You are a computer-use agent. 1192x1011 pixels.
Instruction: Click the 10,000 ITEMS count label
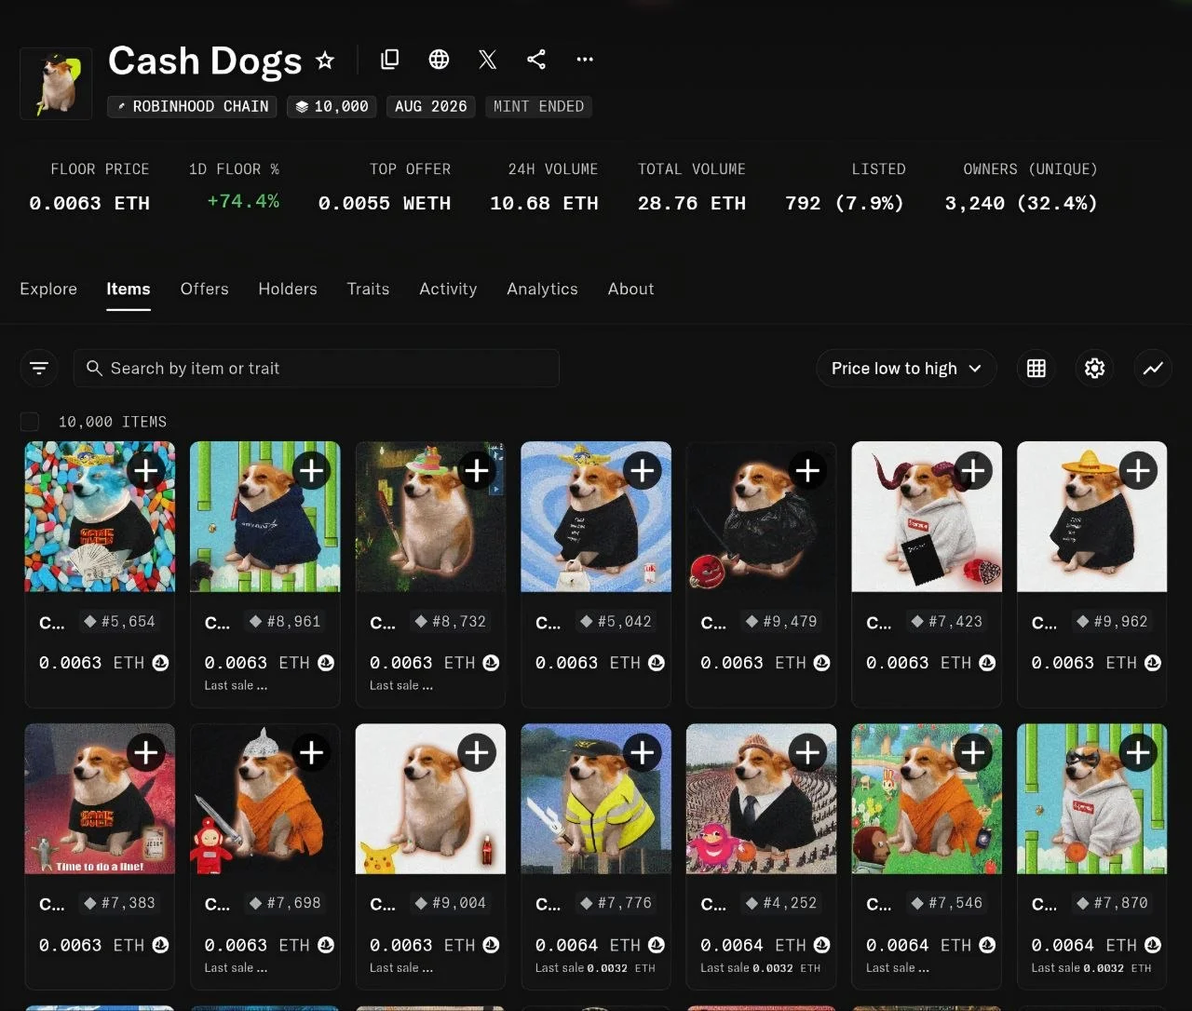point(113,422)
